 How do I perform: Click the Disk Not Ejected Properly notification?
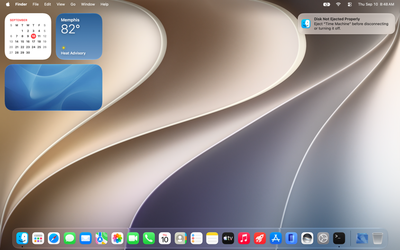coord(346,24)
